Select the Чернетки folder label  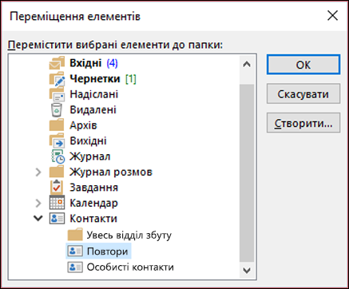click(95, 79)
